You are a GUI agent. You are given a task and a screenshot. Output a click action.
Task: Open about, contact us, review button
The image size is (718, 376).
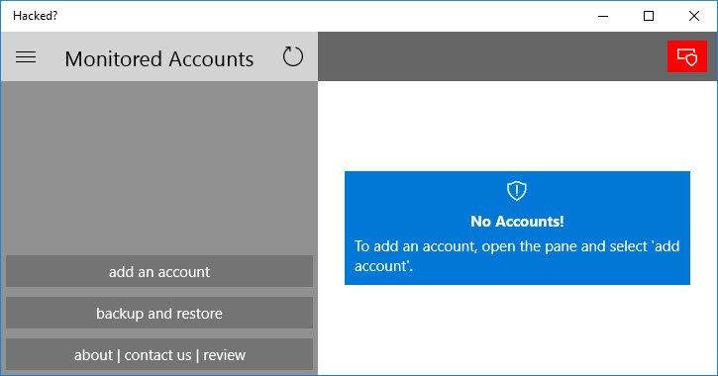(x=159, y=354)
